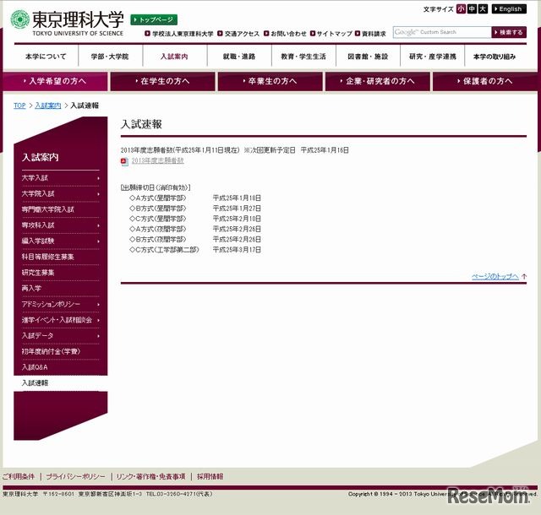Viewport: 541px width, 515px height.
Task: Click the square icon before お問い合わせ
Action: click(266, 34)
